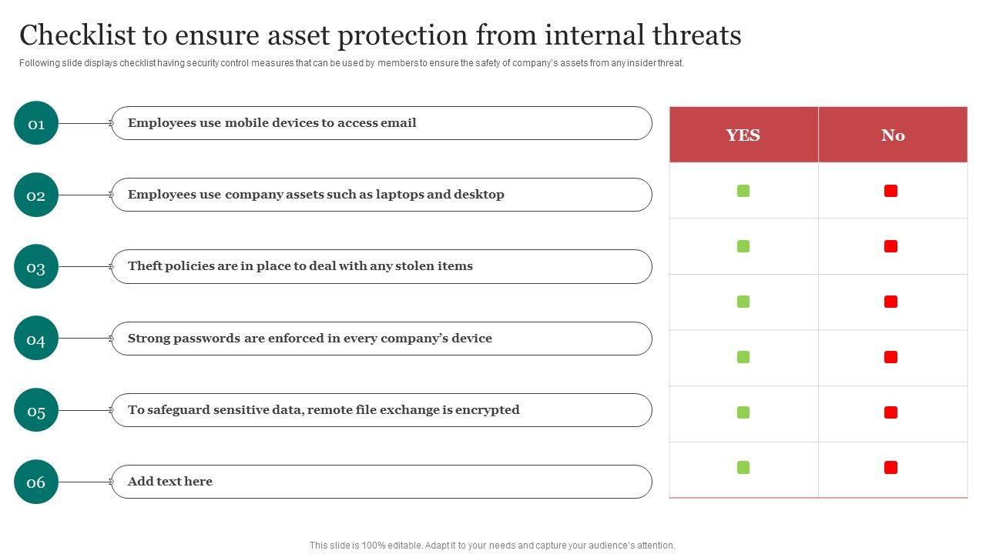Click the 02 numbered circle badge
986x554 pixels.
[x=36, y=195]
